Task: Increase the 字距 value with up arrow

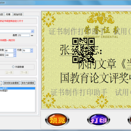Action: [x=15, y=49]
